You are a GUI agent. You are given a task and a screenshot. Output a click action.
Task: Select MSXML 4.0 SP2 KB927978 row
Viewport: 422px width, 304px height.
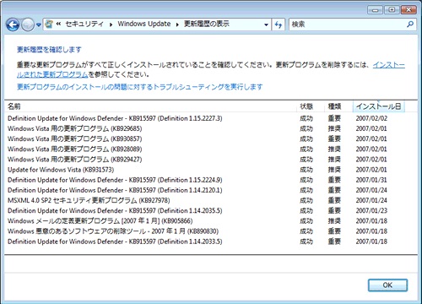click(211, 200)
